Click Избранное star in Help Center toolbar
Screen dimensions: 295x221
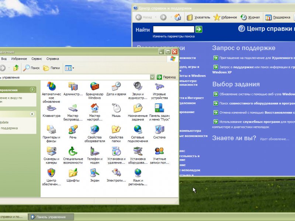225,17
